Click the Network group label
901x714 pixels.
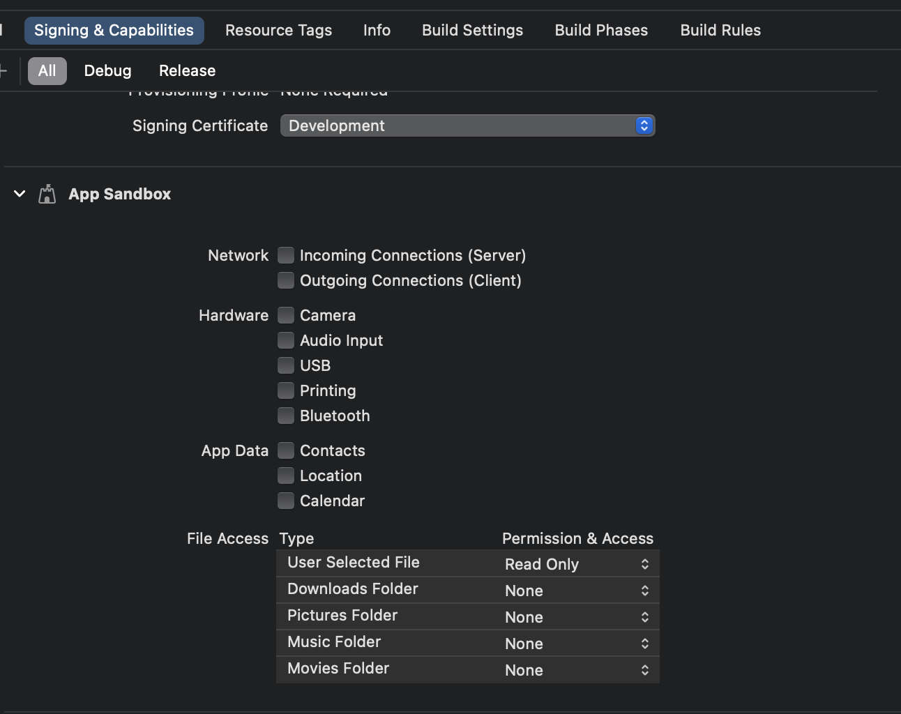pyautogui.click(x=238, y=256)
